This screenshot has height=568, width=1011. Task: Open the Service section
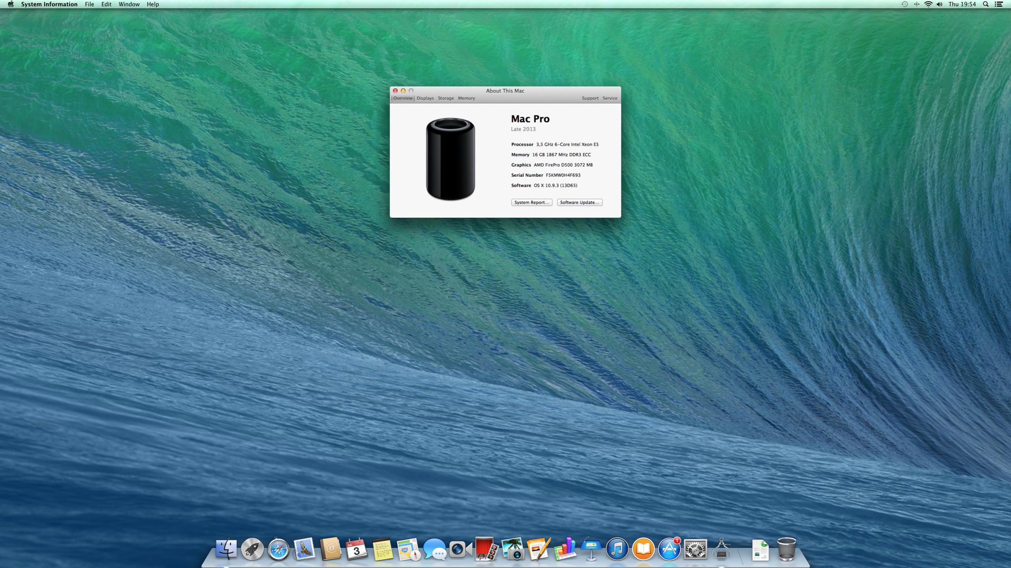tap(610, 98)
